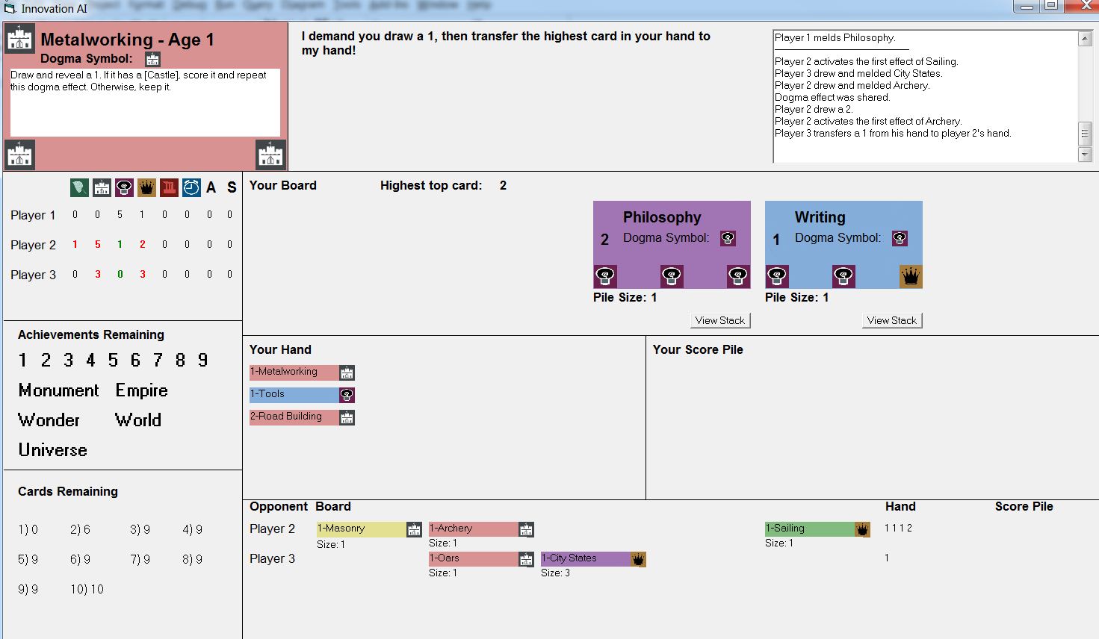The height and width of the screenshot is (639, 1099).
Task: Click the lightbulb icon beside Tools in hand
Action: 347,395
